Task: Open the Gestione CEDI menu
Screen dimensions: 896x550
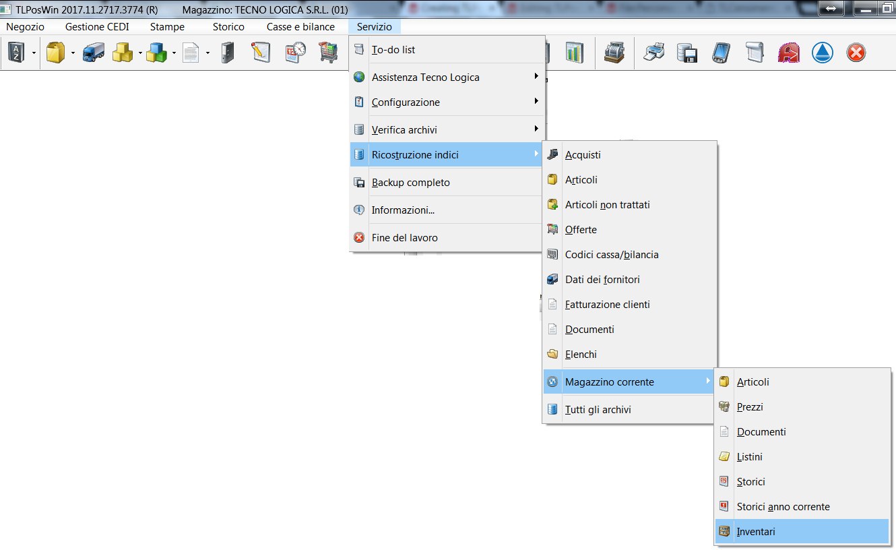Action: pyautogui.click(x=97, y=27)
